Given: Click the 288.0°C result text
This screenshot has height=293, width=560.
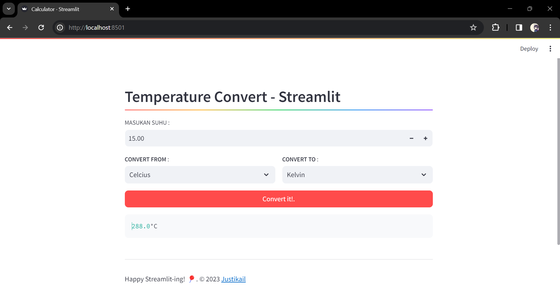Looking at the screenshot, I should coord(144,226).
